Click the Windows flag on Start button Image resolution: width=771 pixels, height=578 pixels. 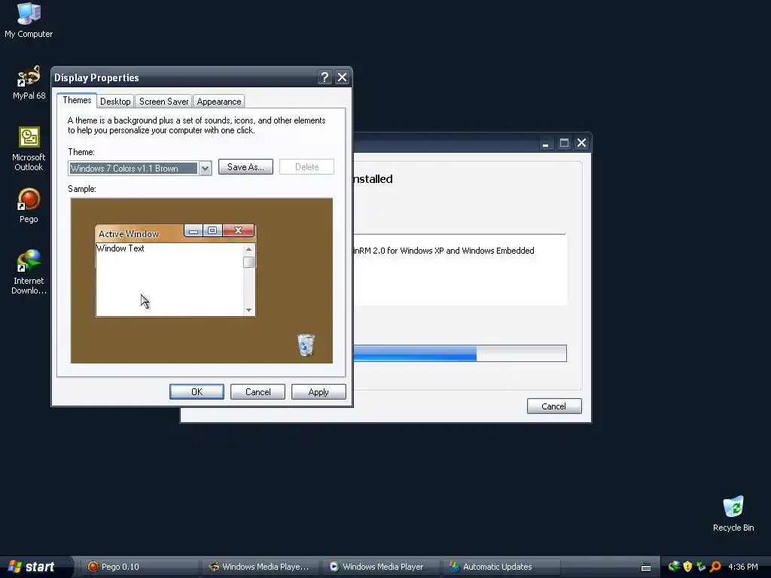[x=15, y=566]
